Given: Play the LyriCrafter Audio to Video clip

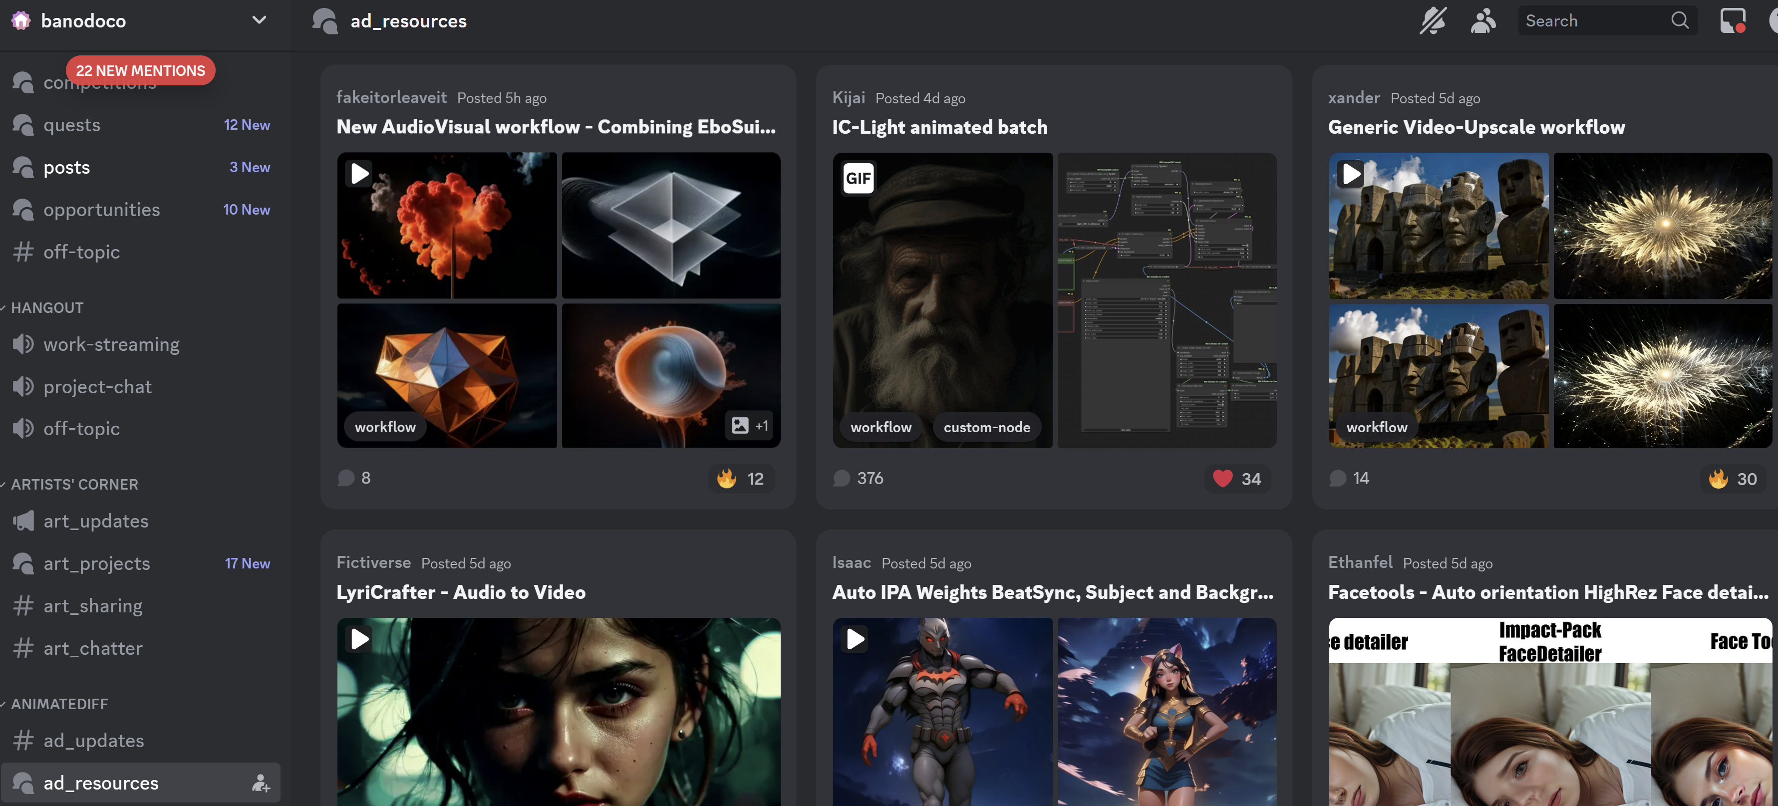Looking at the screenshot, I should point(359,639).
